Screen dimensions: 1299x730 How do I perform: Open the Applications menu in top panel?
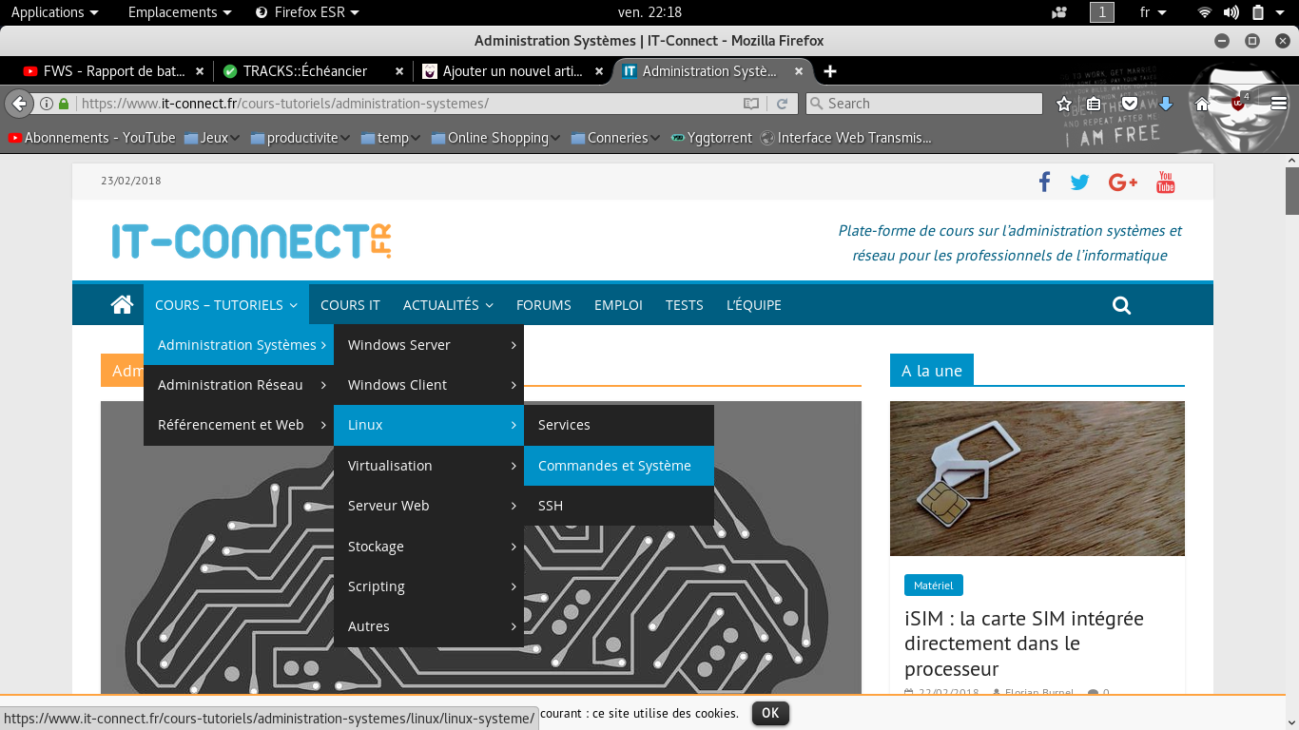55,12
